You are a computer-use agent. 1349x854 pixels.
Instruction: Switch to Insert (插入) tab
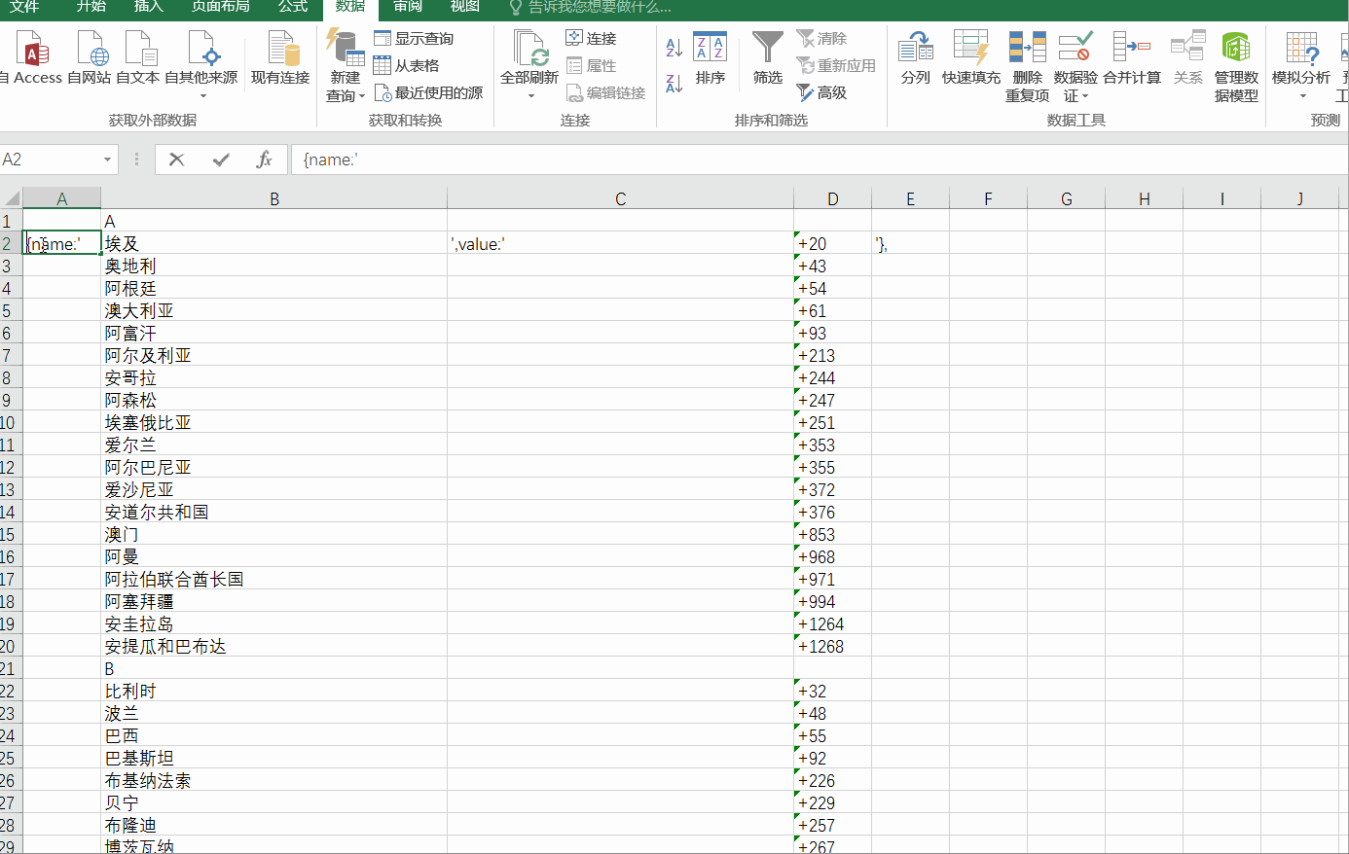point(149,6)
